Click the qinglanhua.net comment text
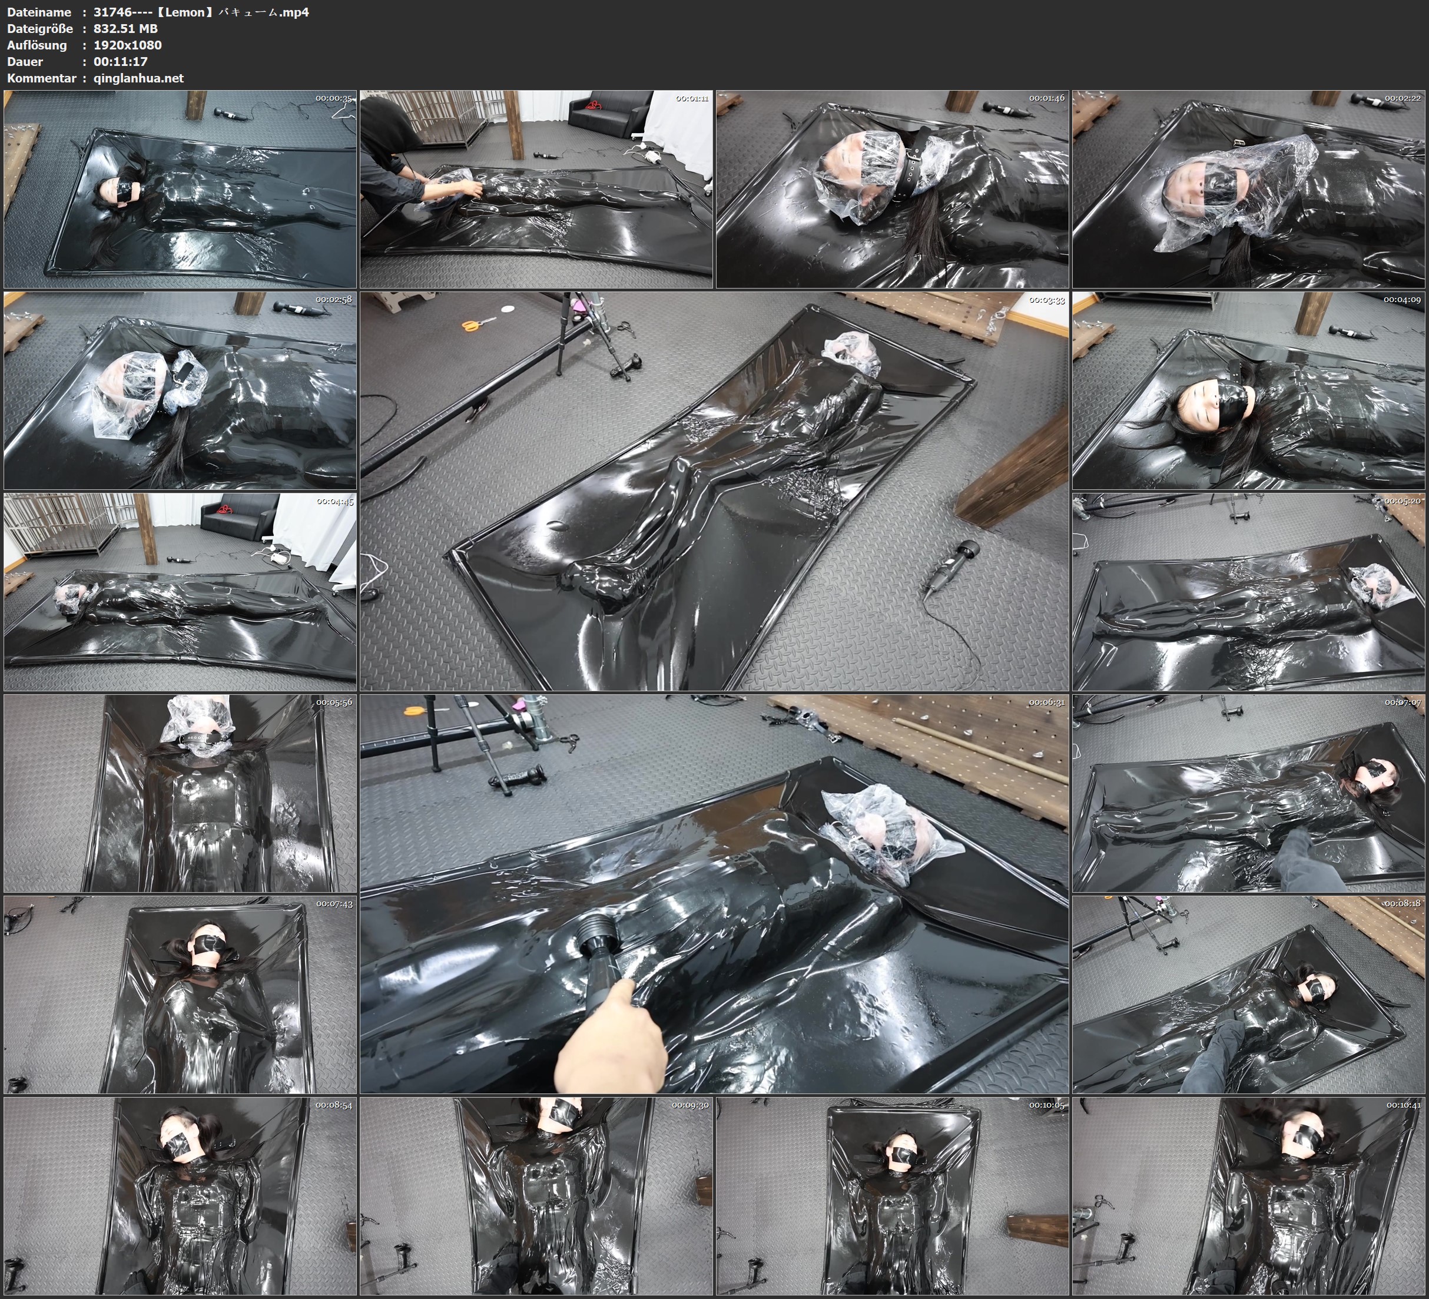 138,78
